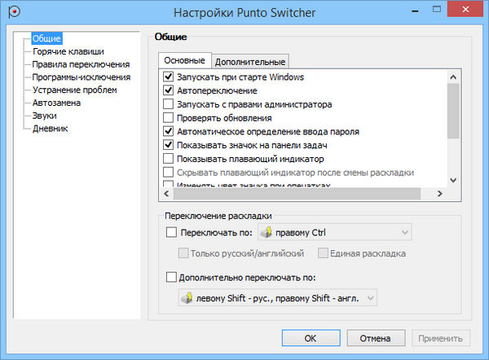Enable Проверять обновления option
The width and height of the screenshot is (489, 360).
point(169,117)
